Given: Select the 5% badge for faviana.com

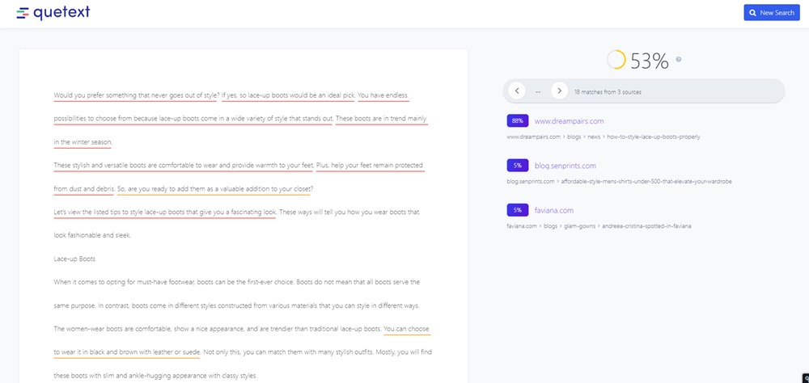Looking at the screenshot, I should pos(518,210).
